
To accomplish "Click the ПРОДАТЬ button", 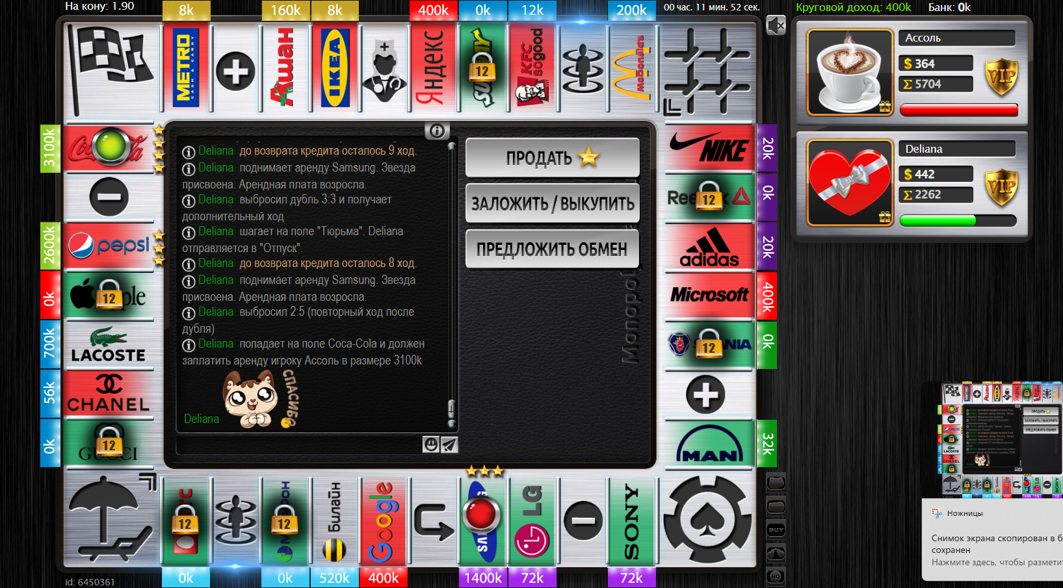I will click(553, 157).
